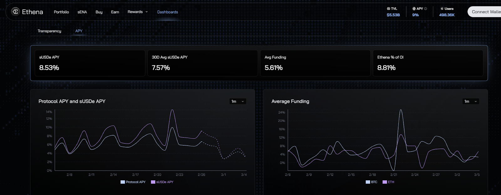Open the 1m range dropdown for Protocol APY chart

(238, 101)
